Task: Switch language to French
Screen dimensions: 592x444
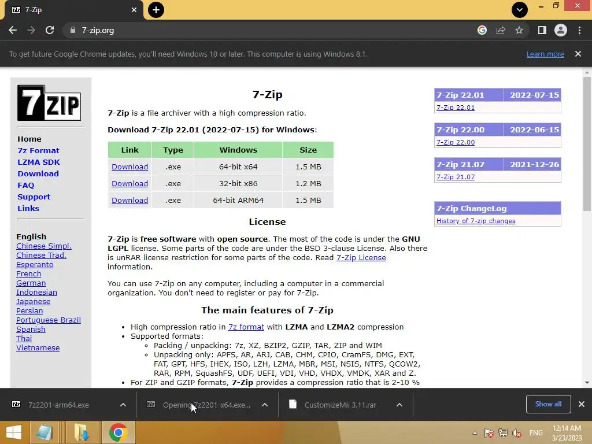Action: tap(29, 273)
